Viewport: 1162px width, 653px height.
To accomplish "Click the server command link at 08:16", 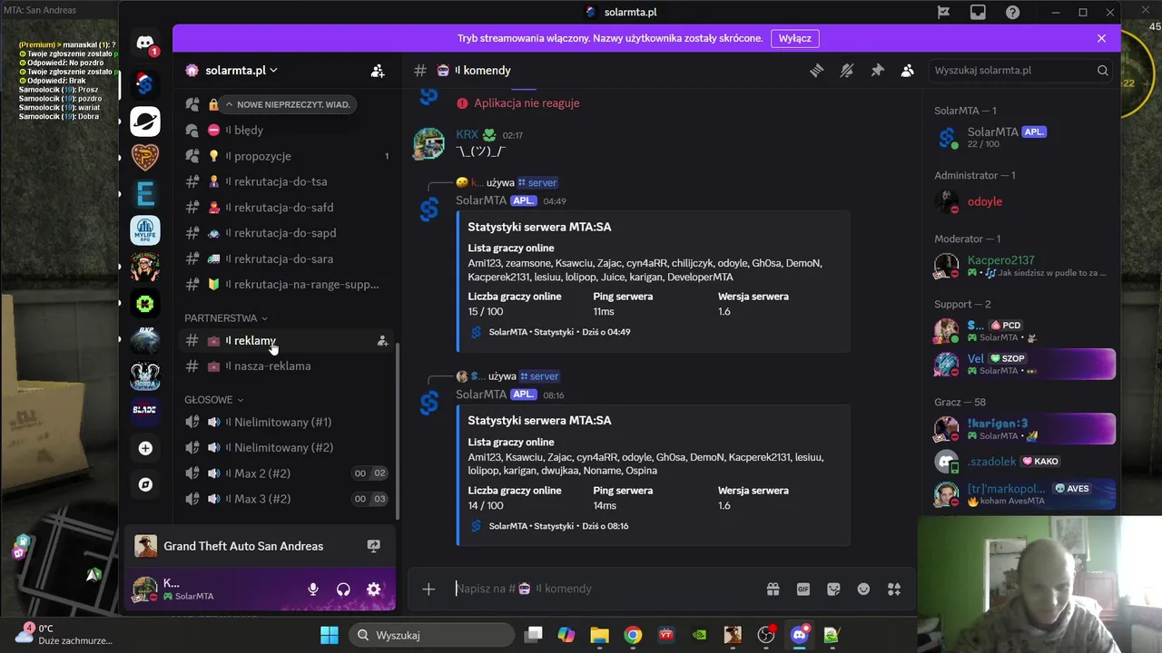I will click(538, 376).
